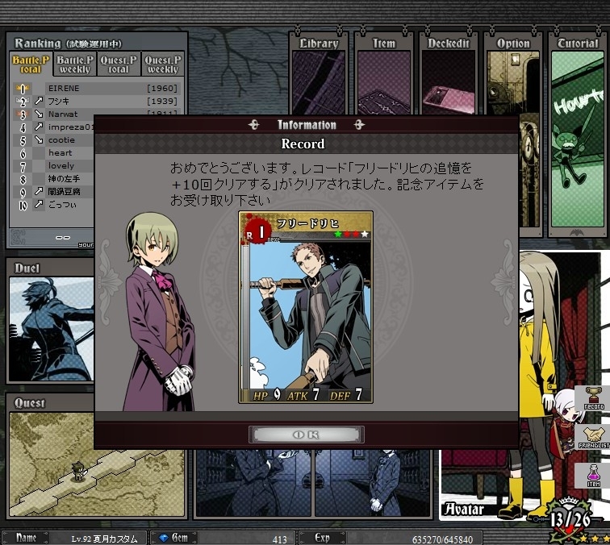This screenshot has width=610, height=545.
Task: Open the Tutorial banner
Action: click(578, 134)
